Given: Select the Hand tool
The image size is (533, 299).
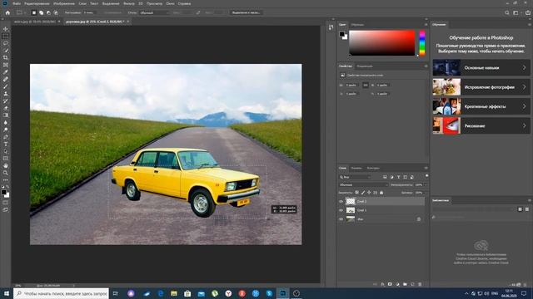Looking at the screenshot, I should coord(6,165).
